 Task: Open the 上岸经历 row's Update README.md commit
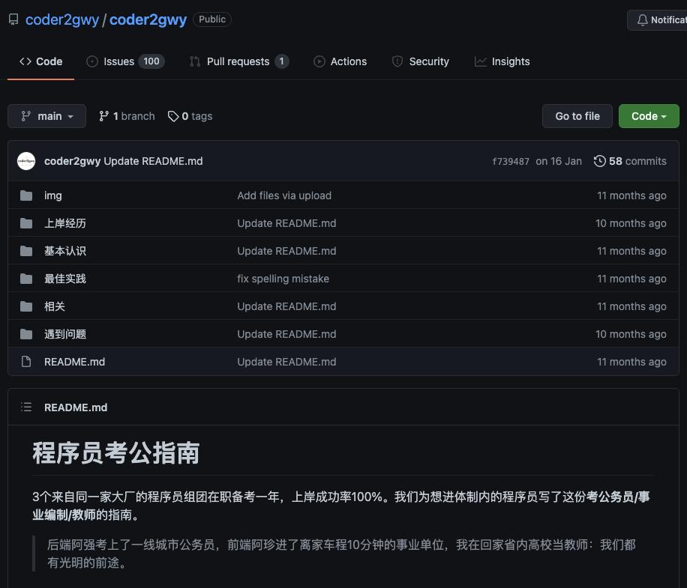coord(286,223)
